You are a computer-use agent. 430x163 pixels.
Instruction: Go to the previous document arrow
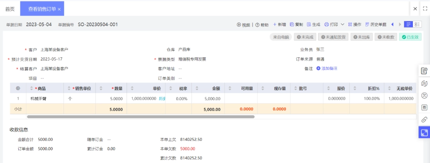pos(392,24)
